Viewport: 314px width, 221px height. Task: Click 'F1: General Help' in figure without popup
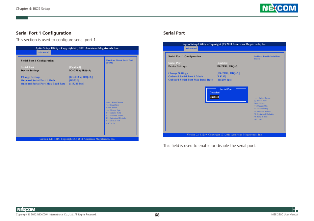[114, 113]
